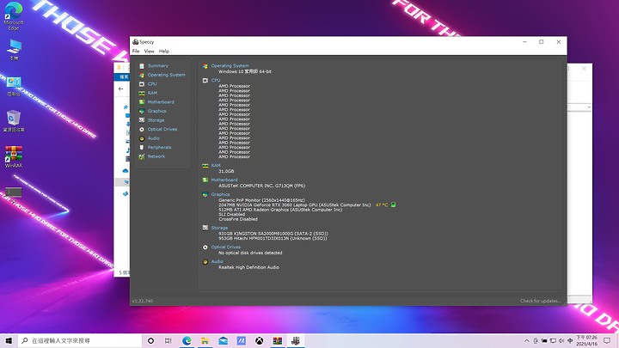Click the 31.0GB RAM value
Screen dimensions: 619x348
click(x=226, y=171)
